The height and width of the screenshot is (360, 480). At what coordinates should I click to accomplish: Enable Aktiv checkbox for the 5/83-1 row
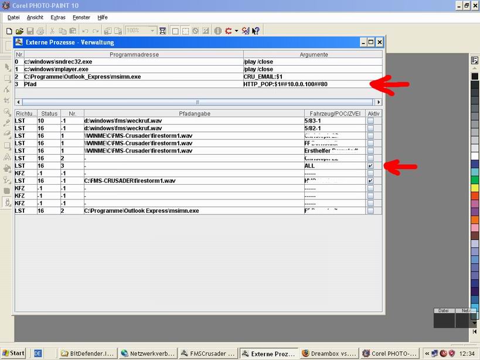point(370,120)
